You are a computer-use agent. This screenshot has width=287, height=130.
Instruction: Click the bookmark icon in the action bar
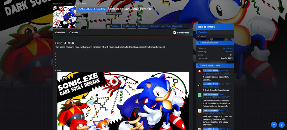162,26
